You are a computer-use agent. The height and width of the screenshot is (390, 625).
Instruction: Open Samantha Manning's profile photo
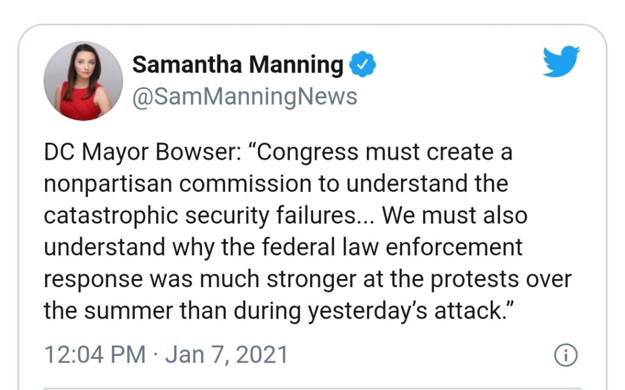point(83,80)
